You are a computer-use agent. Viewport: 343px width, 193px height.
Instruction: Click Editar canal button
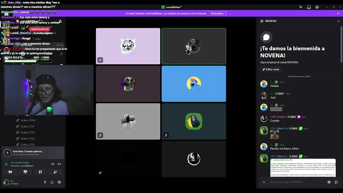pos(271,69)
